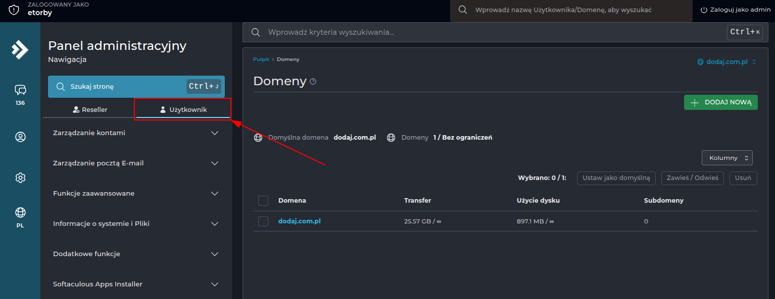Expand Zarządzanie pocztą E-mail section

point(136,163)
